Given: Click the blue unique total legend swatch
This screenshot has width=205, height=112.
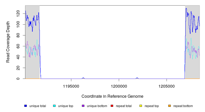Looking at the screenshot, I should pos(26,106).
